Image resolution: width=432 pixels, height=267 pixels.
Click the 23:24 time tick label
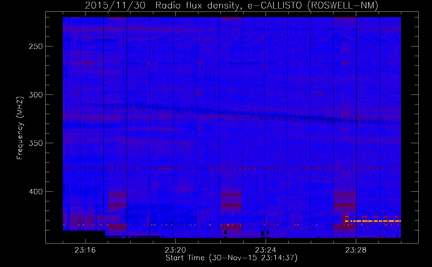pos(266,250)
